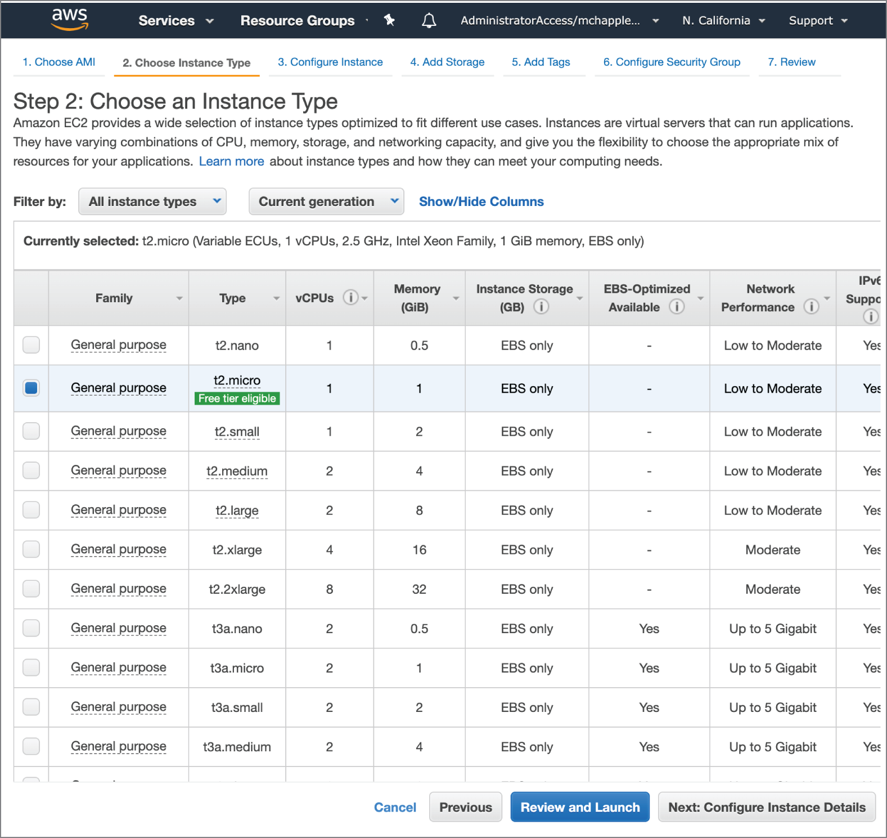Click the t2.micro type link

pyautogui.click(x=237, y=380)
